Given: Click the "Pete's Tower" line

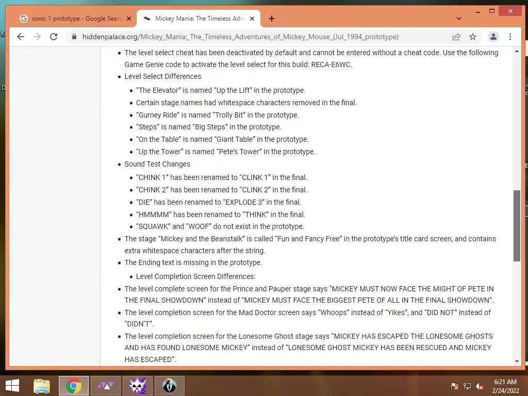Looking at the screenshot, I should pyautogui.click(x=226, y=152).
